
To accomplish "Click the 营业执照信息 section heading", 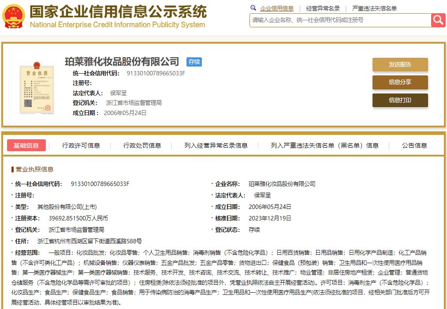I will (34, 169).
